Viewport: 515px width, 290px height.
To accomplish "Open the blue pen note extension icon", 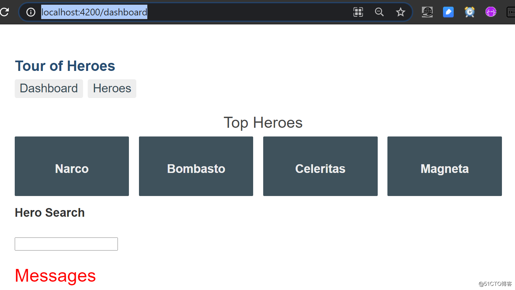I will click(x=448, y=12).
